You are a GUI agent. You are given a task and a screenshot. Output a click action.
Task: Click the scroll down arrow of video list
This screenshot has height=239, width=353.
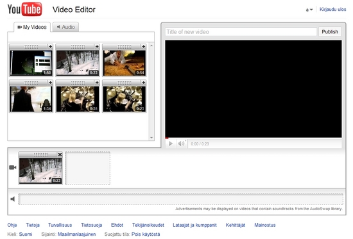[x=151, y=138]
